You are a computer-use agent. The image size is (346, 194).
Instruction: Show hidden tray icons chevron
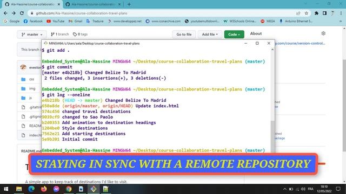[x=285, y=189]
